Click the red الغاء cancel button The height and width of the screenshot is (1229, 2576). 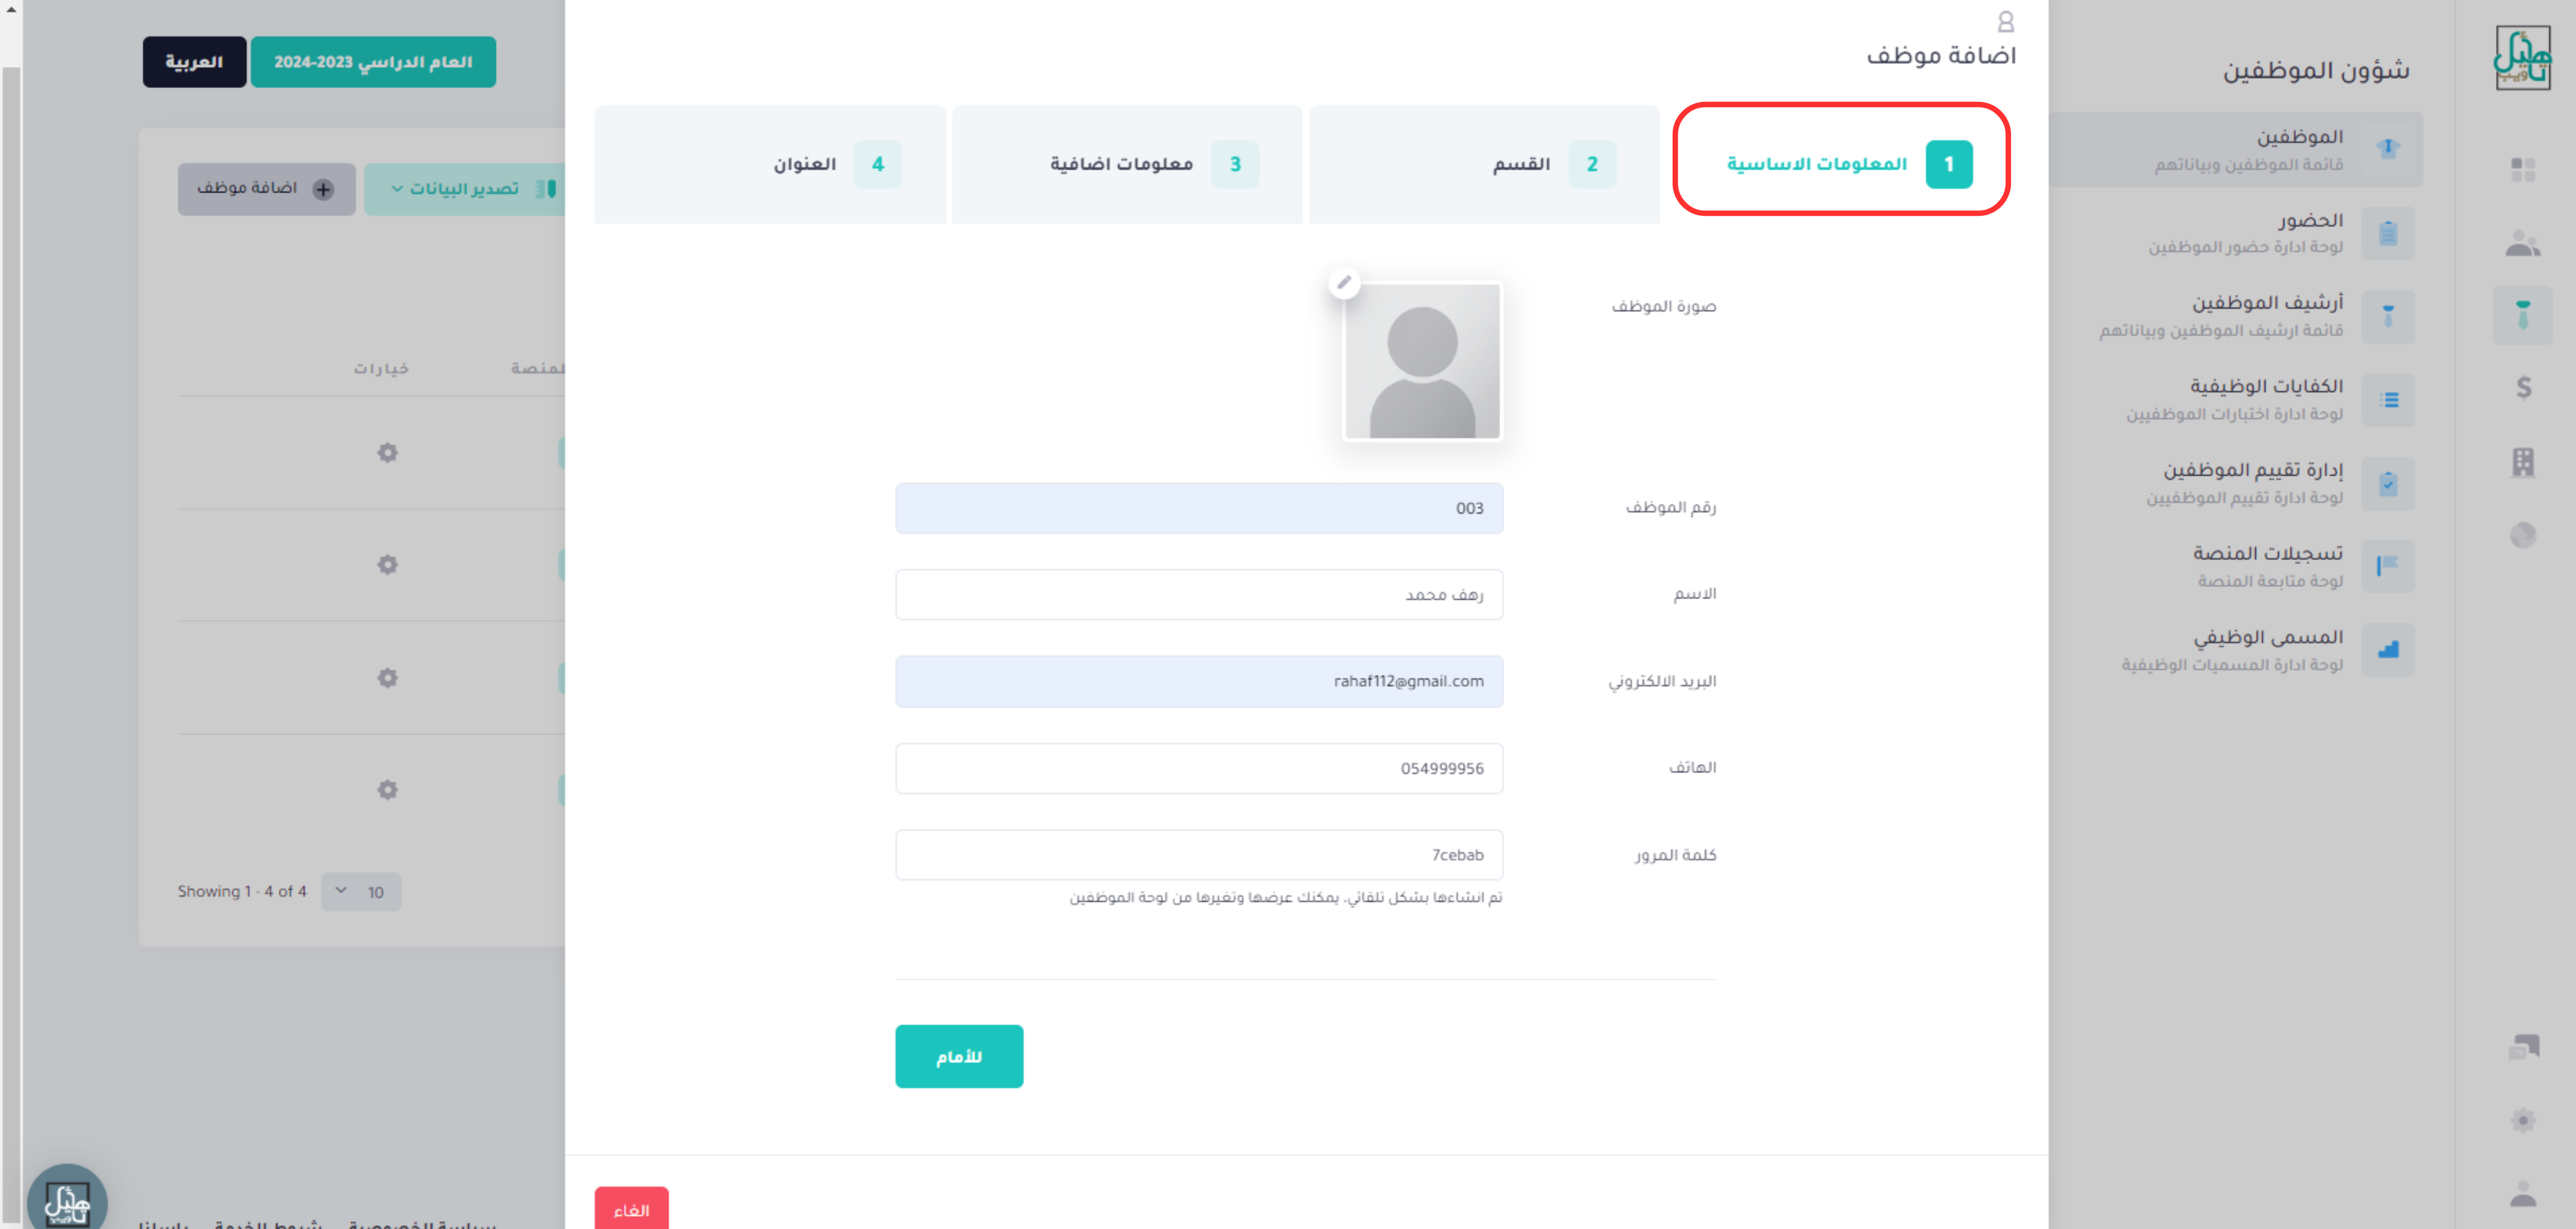pos(631,1208)
